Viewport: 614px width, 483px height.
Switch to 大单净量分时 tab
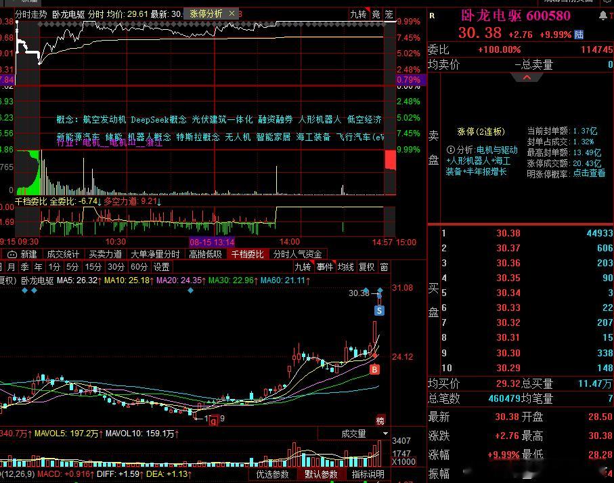click(x=155, y=255)
